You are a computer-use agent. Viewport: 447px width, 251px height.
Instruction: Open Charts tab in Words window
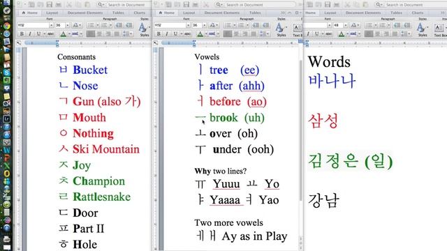[x=418, y=13]
